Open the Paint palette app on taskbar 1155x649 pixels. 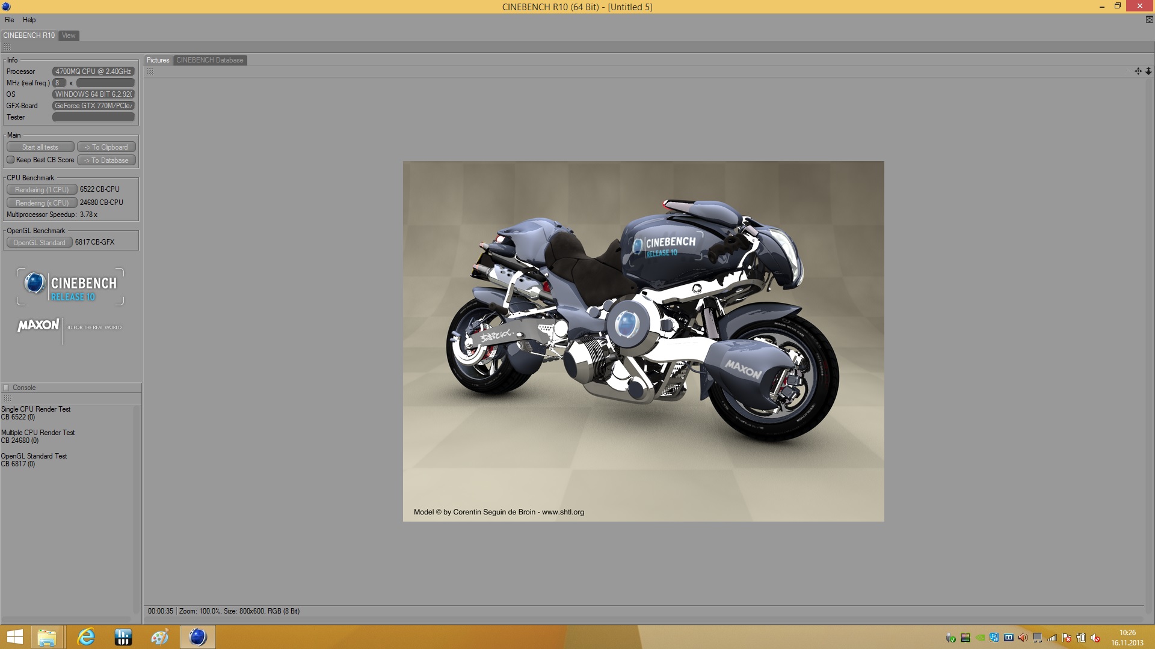click(x=160, y=637)
